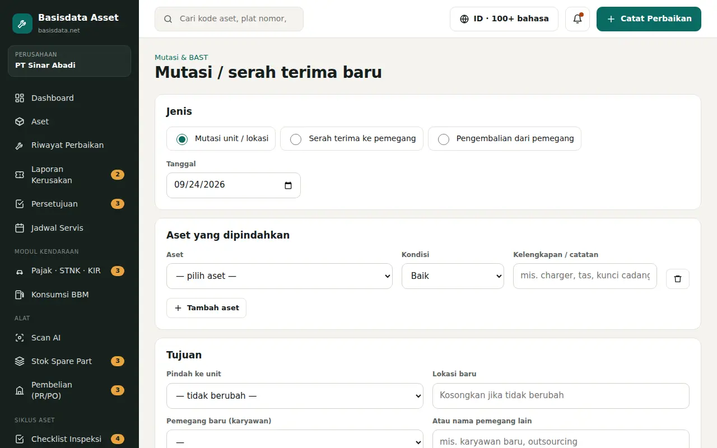Select Serah terima ke pemegang option

pyautogui.click(x=352, y=139)
